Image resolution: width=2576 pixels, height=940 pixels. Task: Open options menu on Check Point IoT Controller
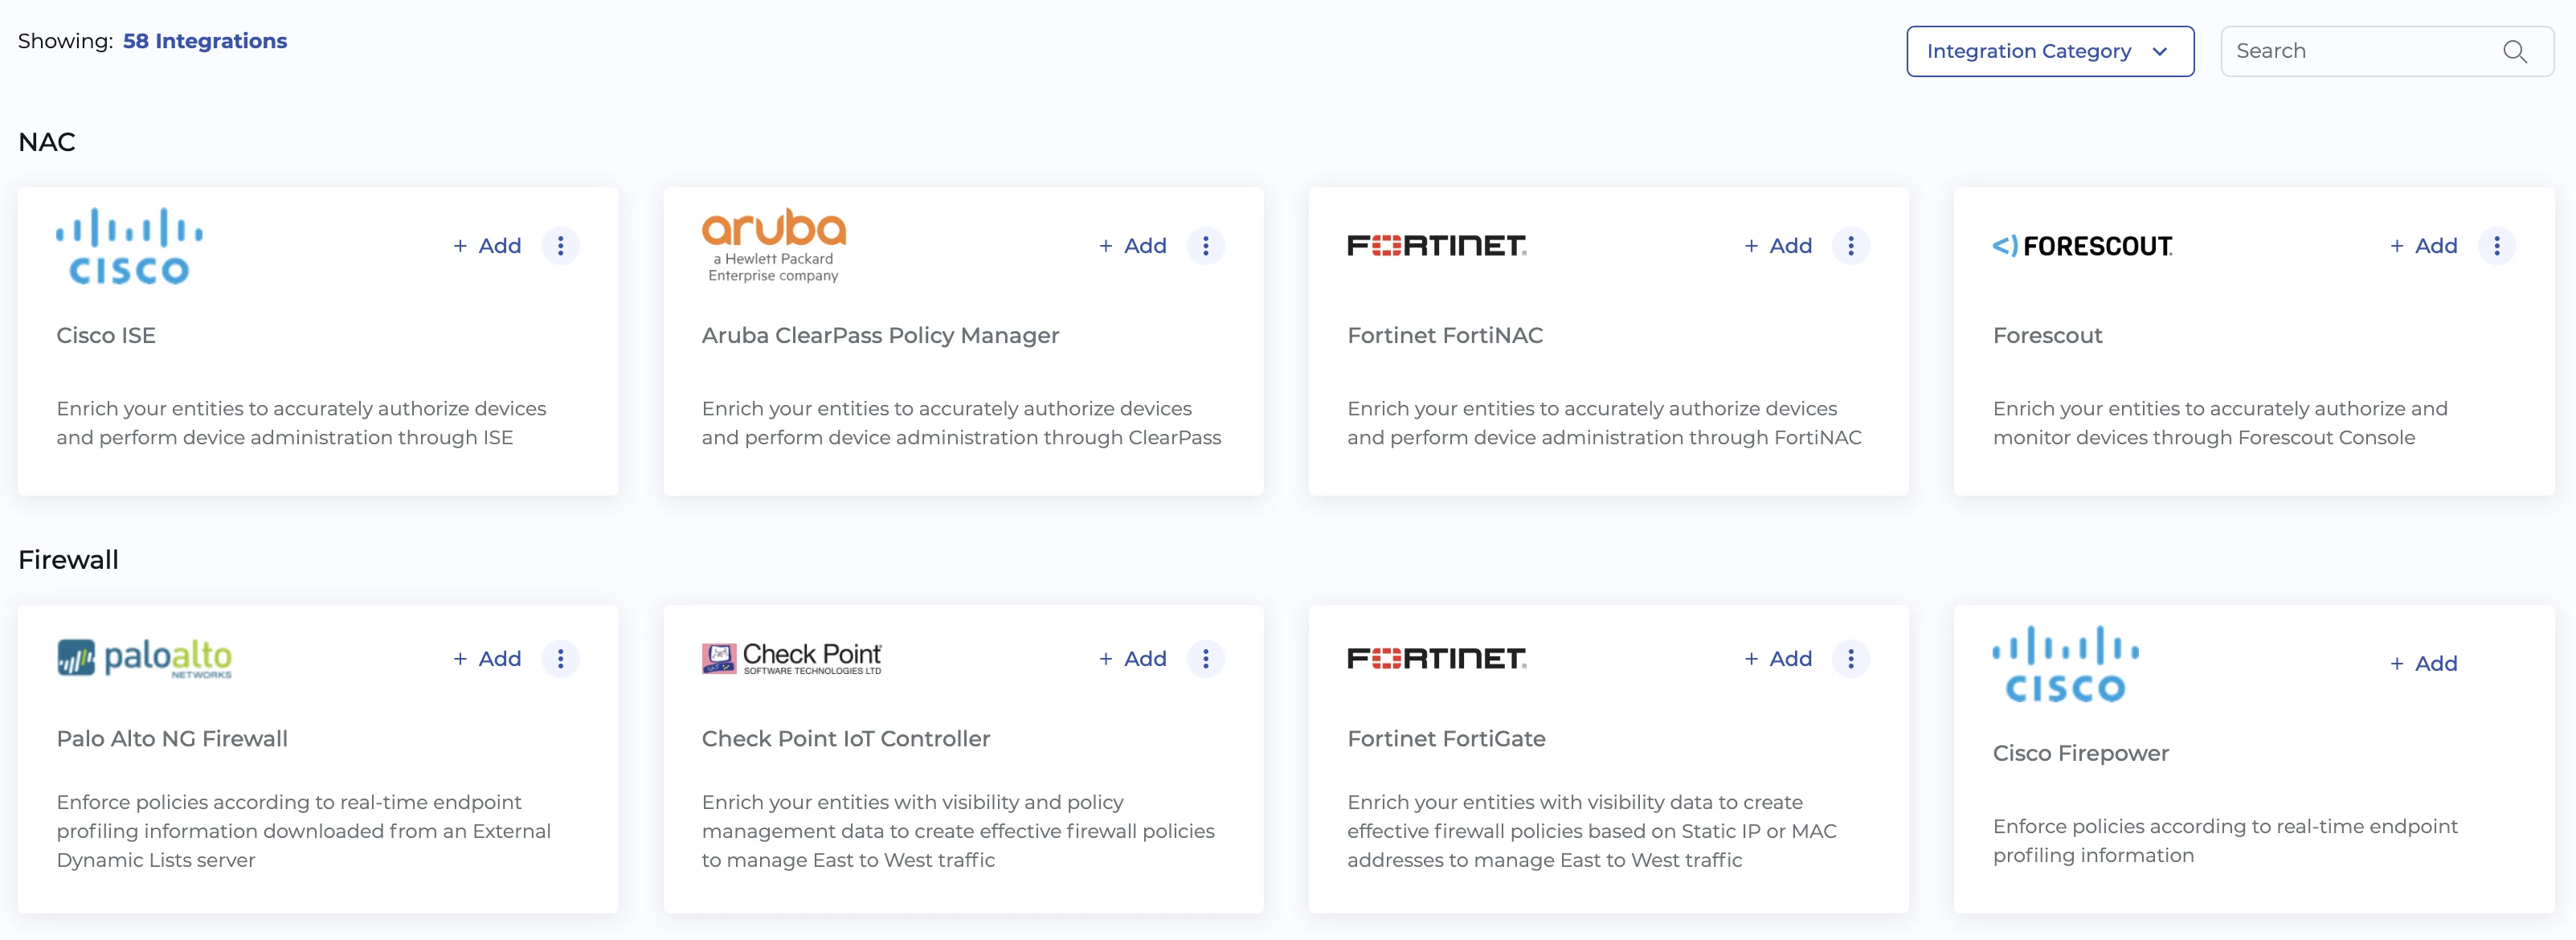[x=1205, y=658]
